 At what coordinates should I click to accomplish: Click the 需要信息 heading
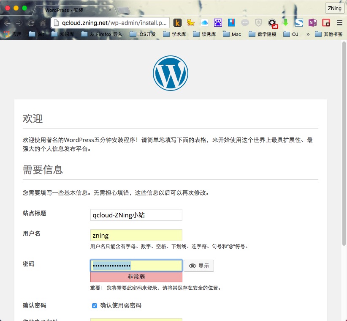43,170
